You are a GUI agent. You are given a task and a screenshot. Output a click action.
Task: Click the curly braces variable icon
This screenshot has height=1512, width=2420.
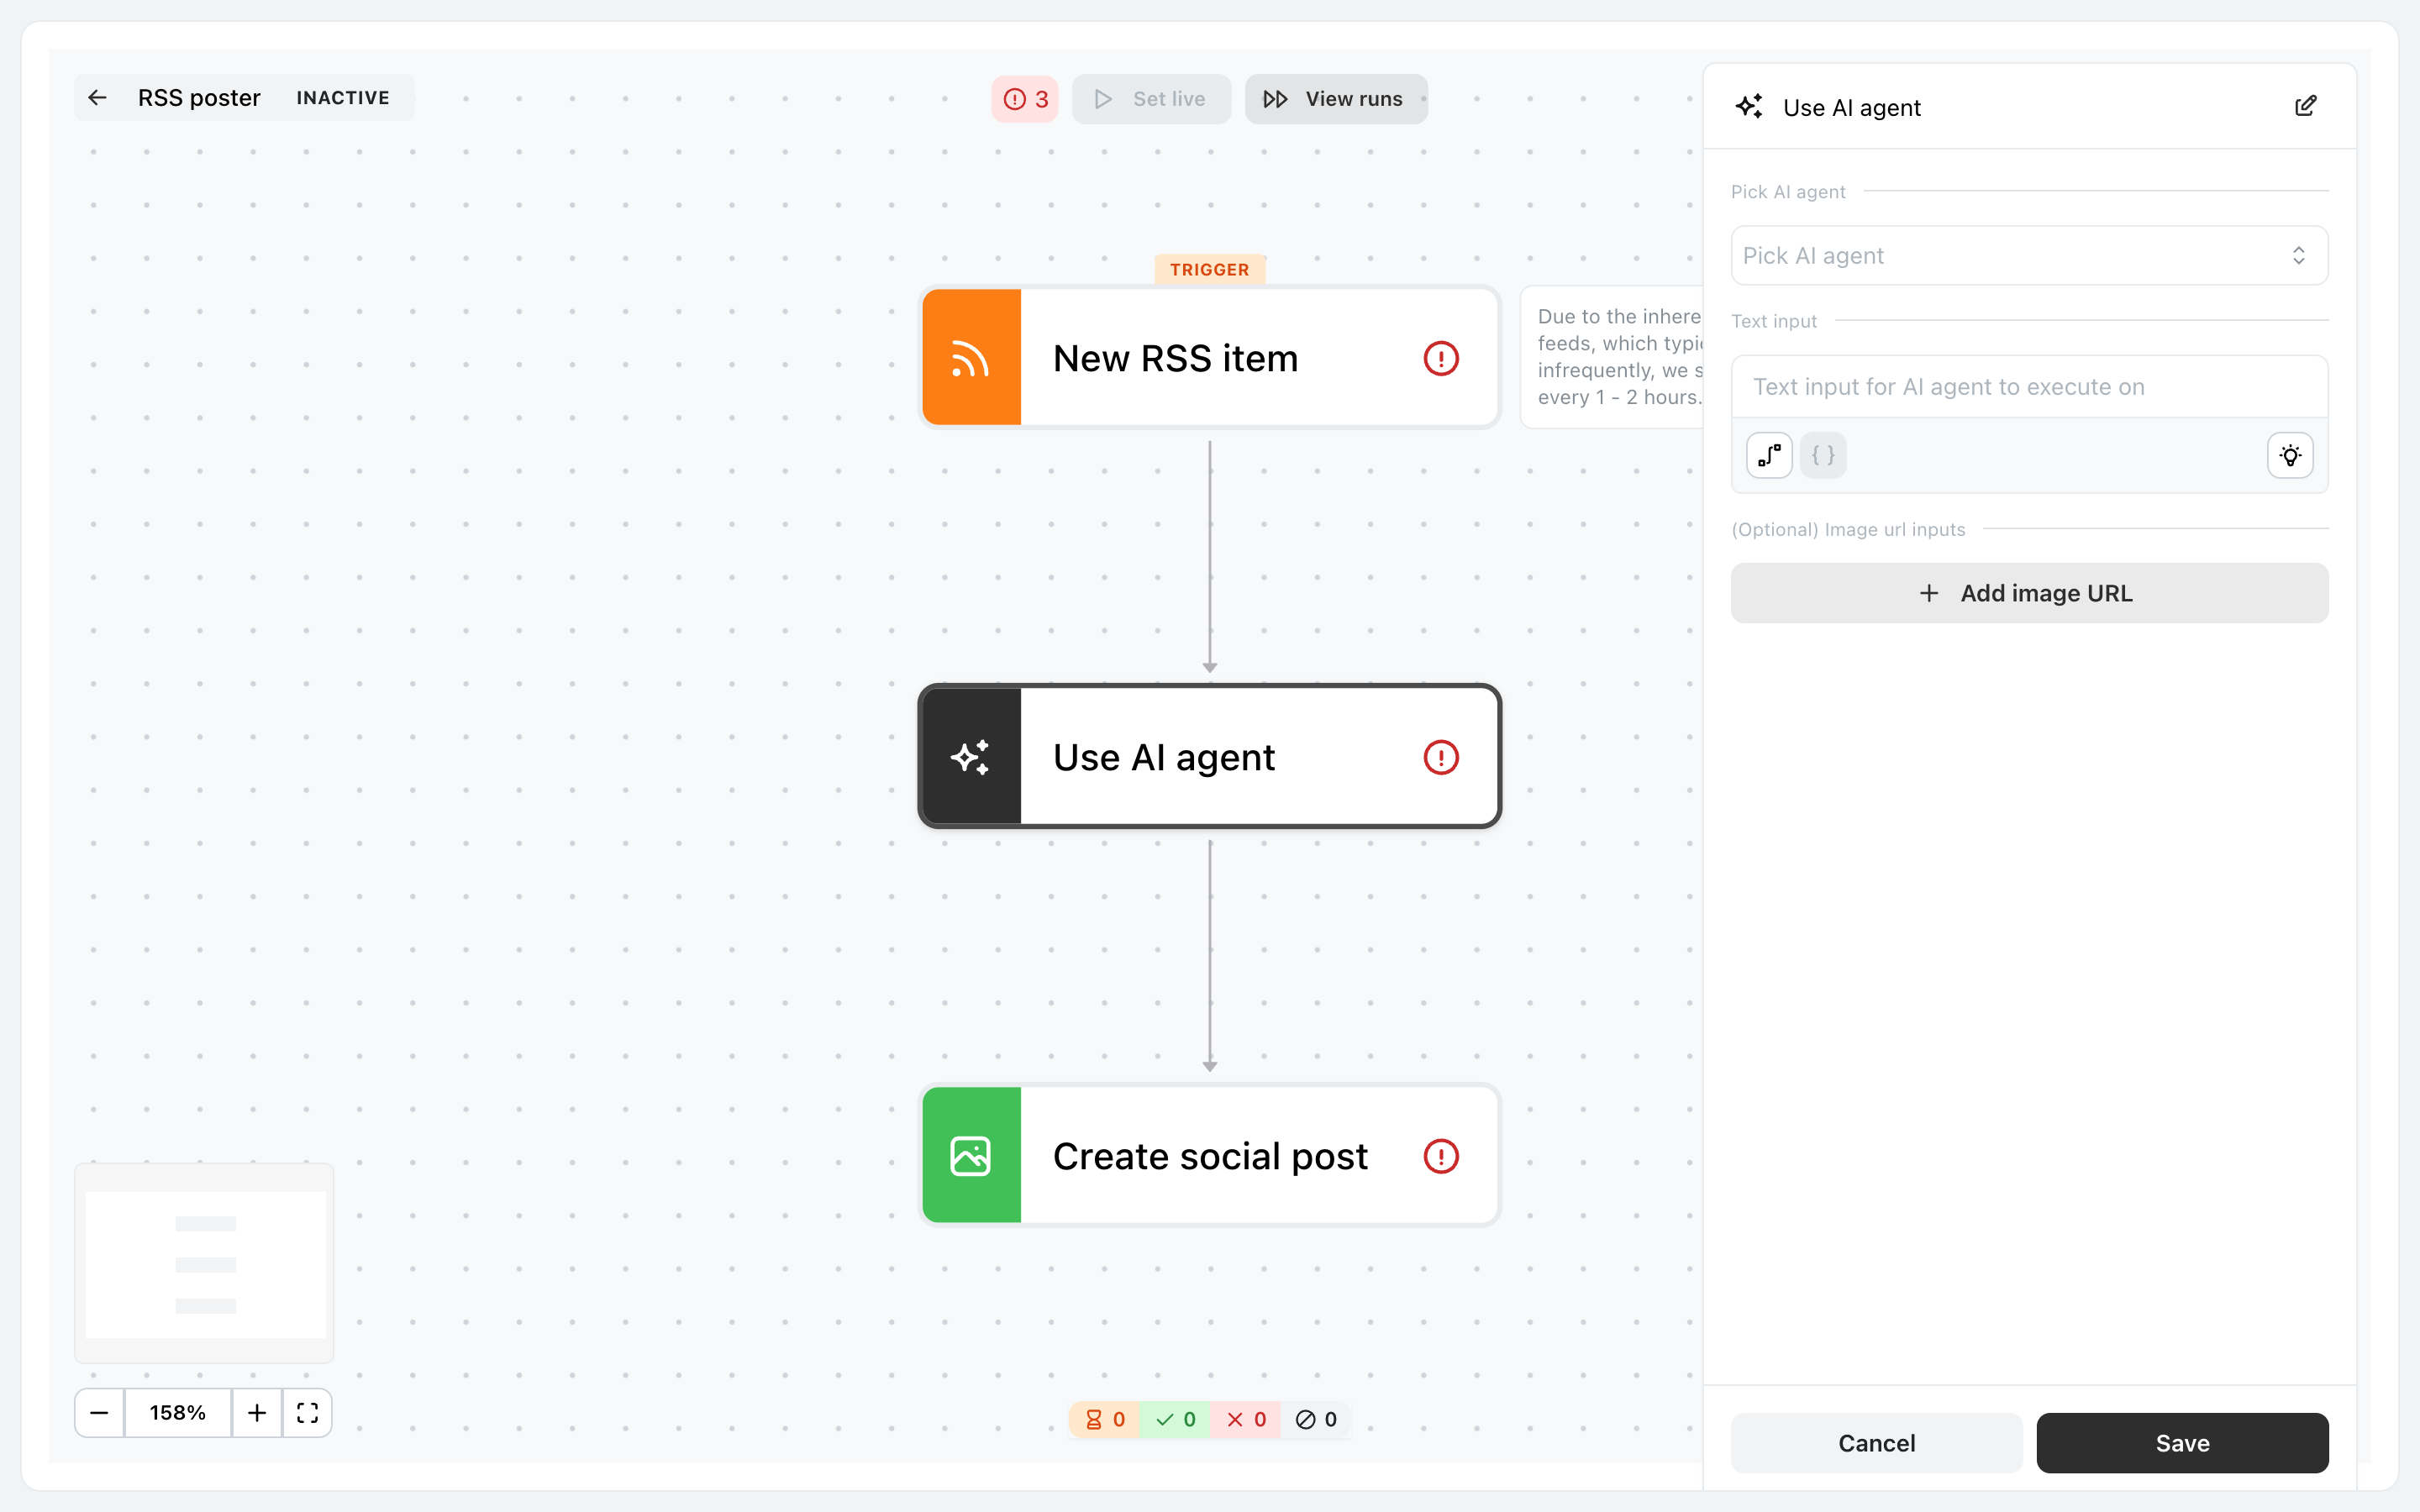[x=1823, y=456]
